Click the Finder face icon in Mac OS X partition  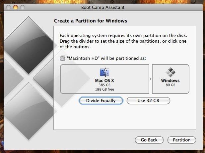click(104, 72)
